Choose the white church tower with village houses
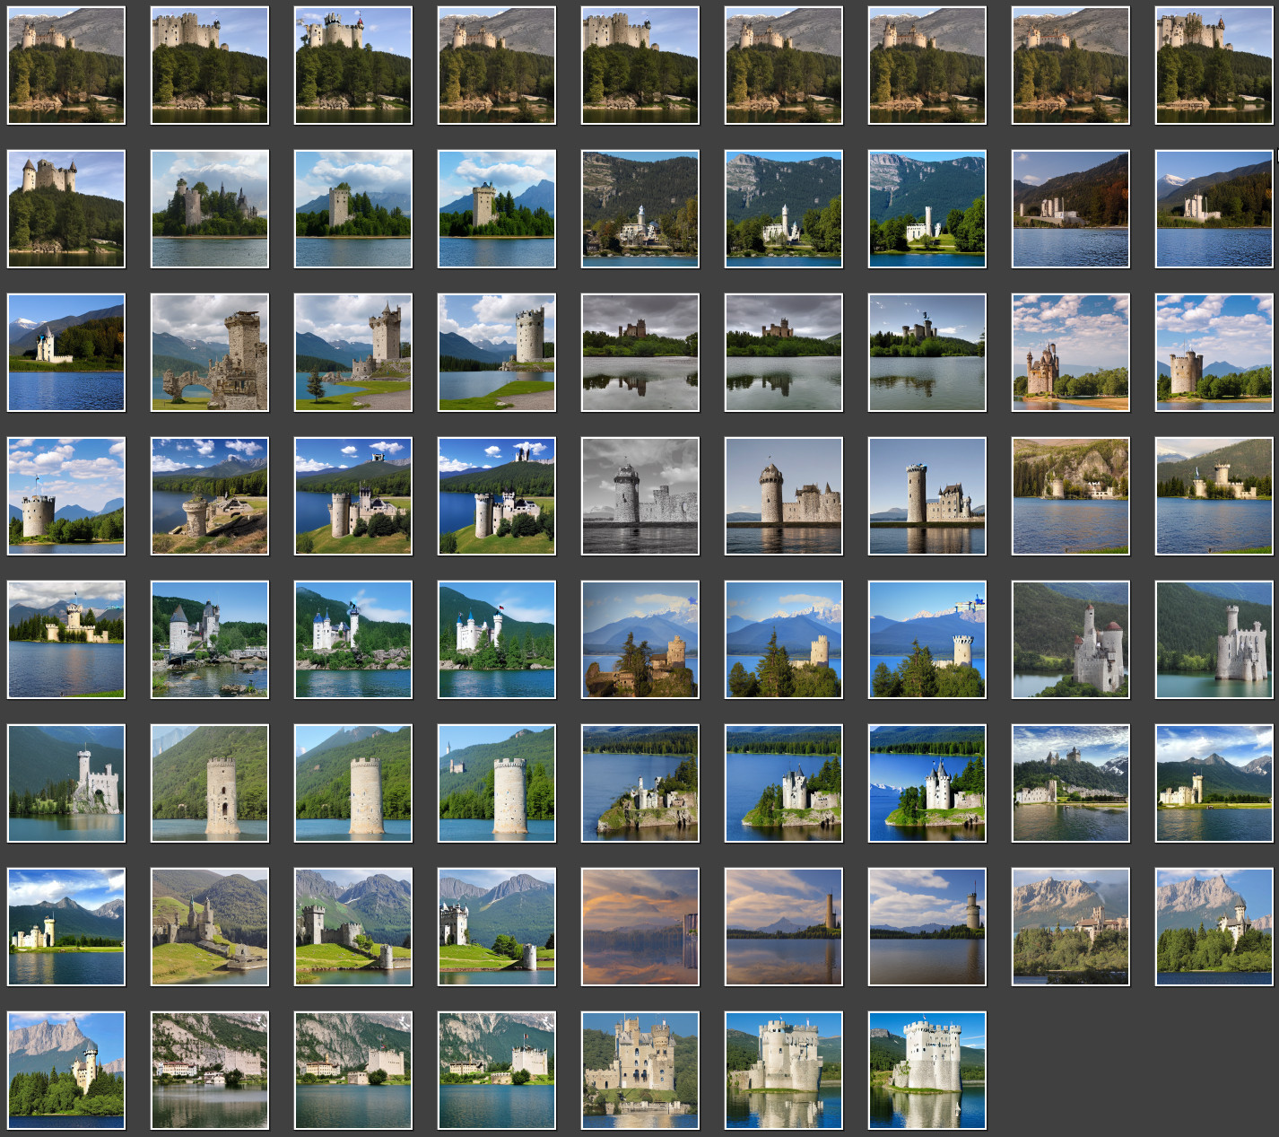The image size is (1279, 1137). tap(639, 209)
